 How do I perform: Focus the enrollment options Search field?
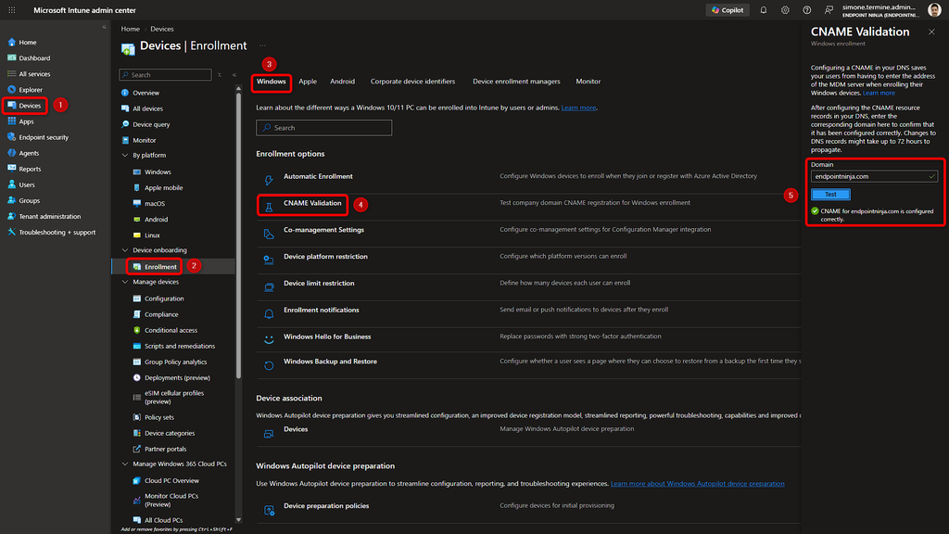point(323,128)
